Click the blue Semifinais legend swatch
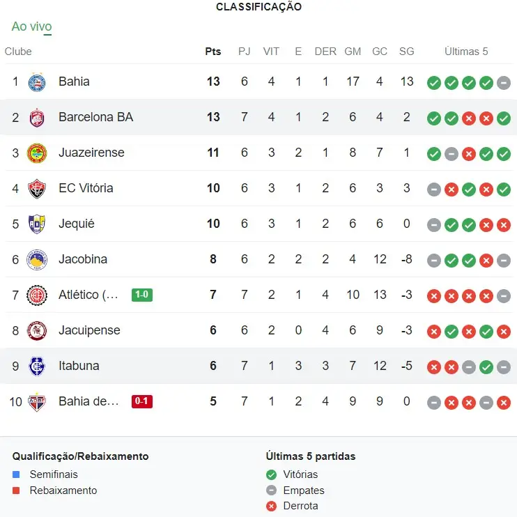 [17, 475]
